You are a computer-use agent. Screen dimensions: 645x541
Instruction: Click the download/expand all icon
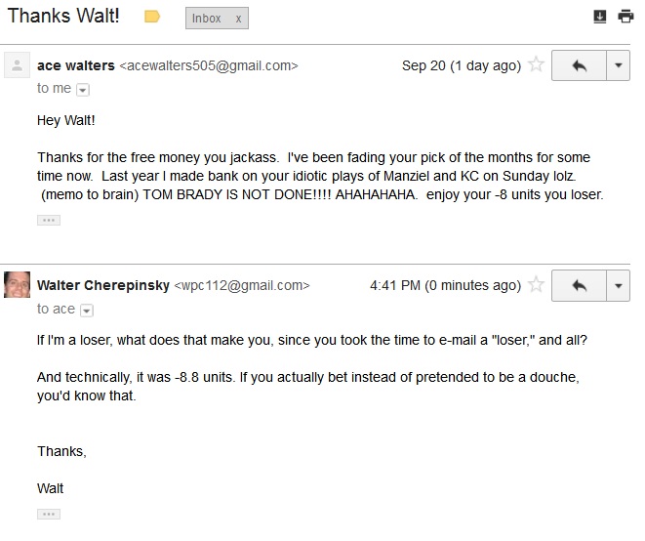pos(600,17)
